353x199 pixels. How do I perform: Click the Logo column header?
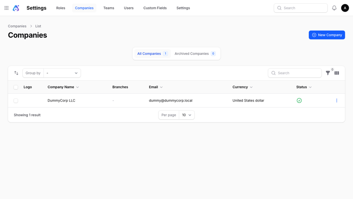click(28, 87)
